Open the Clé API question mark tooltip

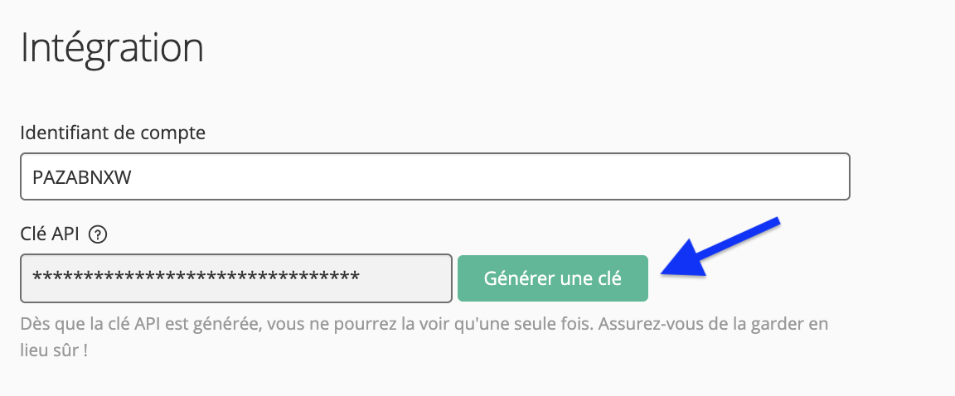[x=98, y=234]
